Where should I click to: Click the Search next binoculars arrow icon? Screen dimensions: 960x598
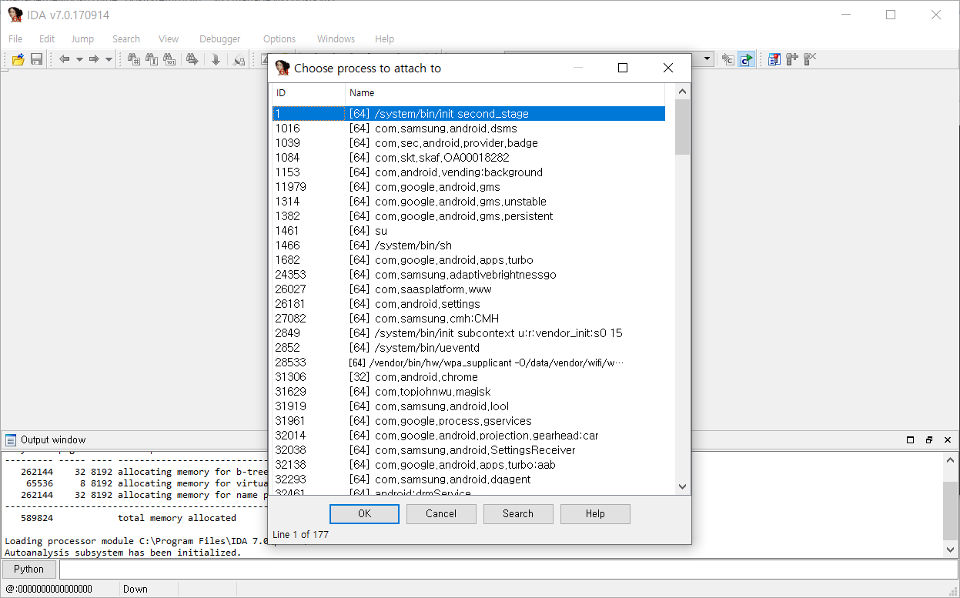[x=192, y=59]
